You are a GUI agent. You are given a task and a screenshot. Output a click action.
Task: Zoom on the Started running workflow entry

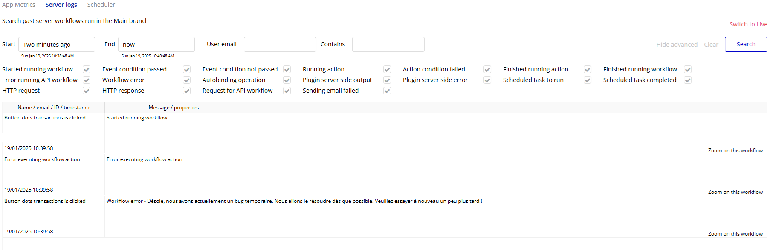(x=735, y=151)
